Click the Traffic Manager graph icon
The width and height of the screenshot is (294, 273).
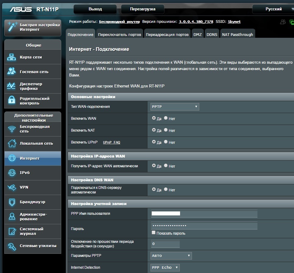(x=12, y=86)
